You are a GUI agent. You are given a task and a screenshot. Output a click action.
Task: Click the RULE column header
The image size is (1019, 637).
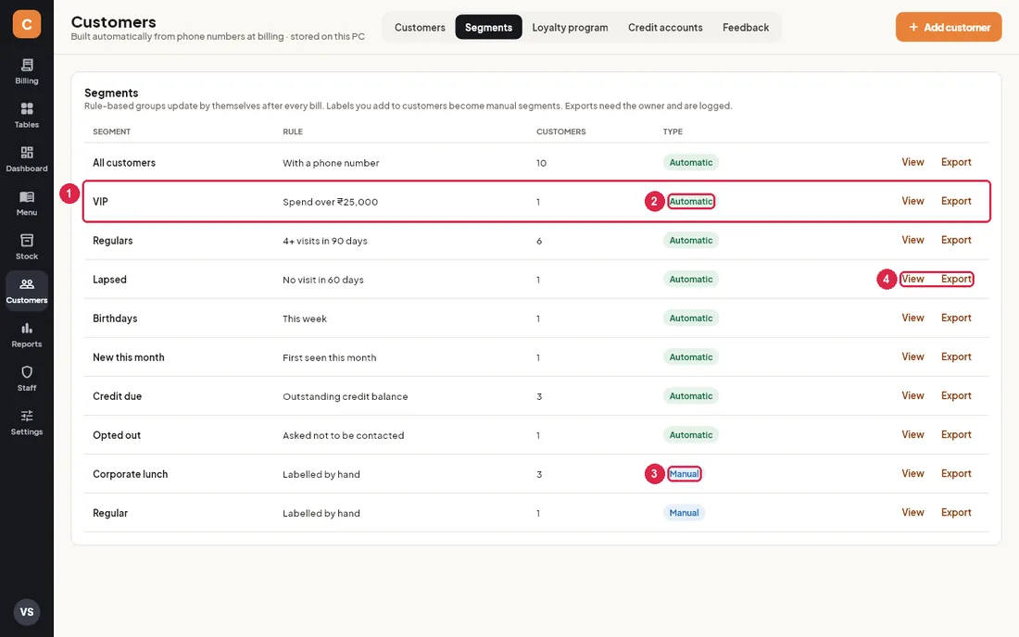(x=293, y=131)
